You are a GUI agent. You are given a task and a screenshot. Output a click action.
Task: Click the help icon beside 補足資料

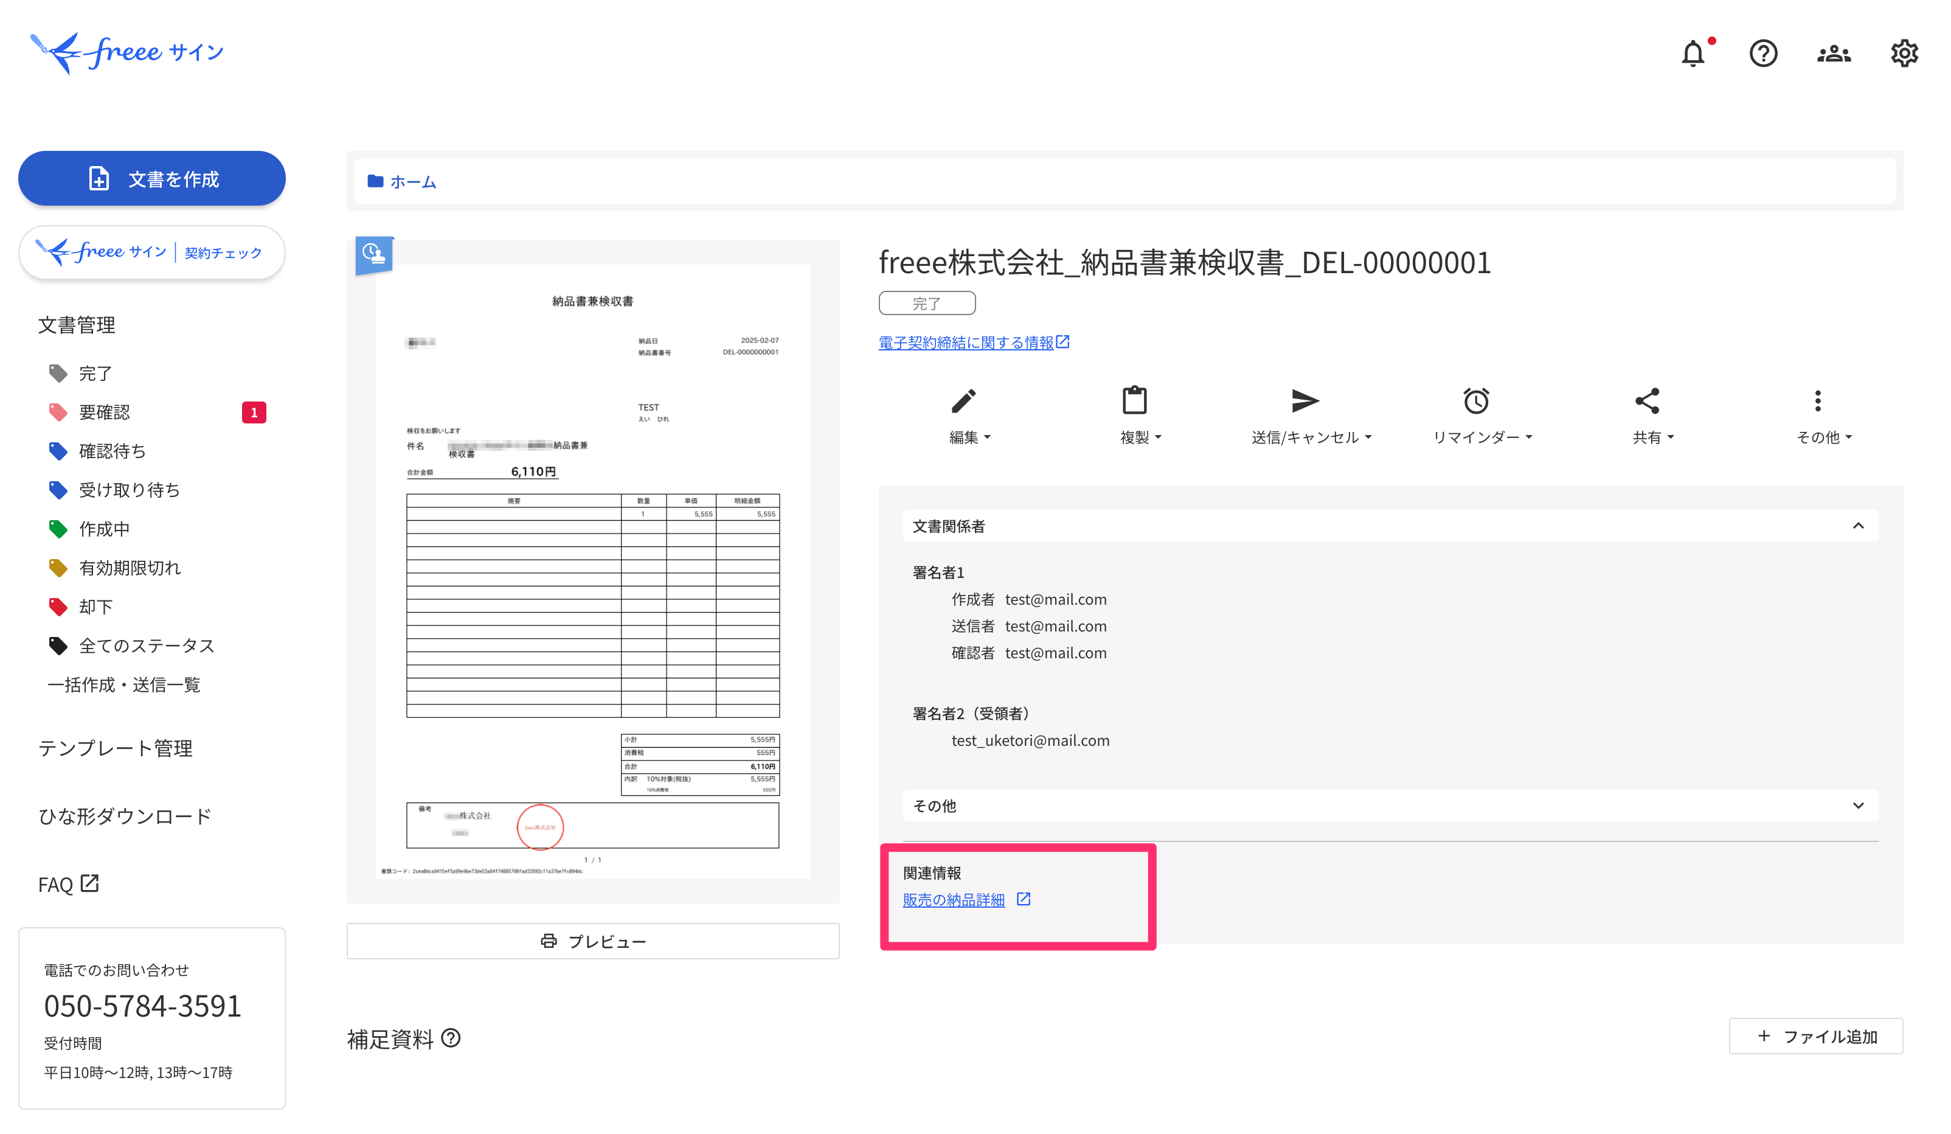point(451,1038)
